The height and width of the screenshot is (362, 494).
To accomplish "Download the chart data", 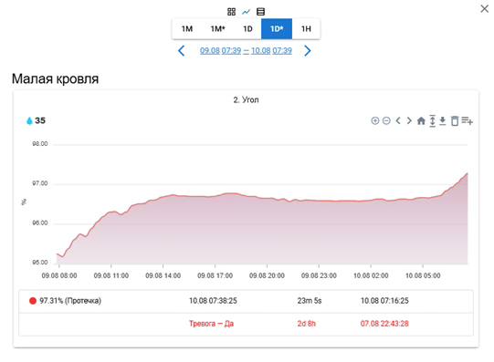I will [x=443, y=121].
